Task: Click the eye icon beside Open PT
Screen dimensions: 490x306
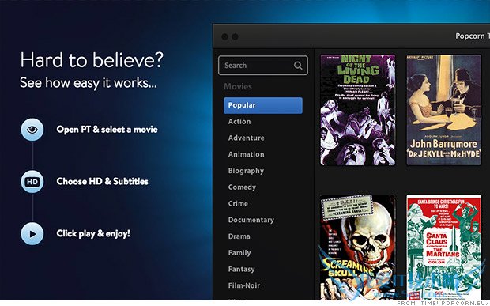Action: [32, 130]
